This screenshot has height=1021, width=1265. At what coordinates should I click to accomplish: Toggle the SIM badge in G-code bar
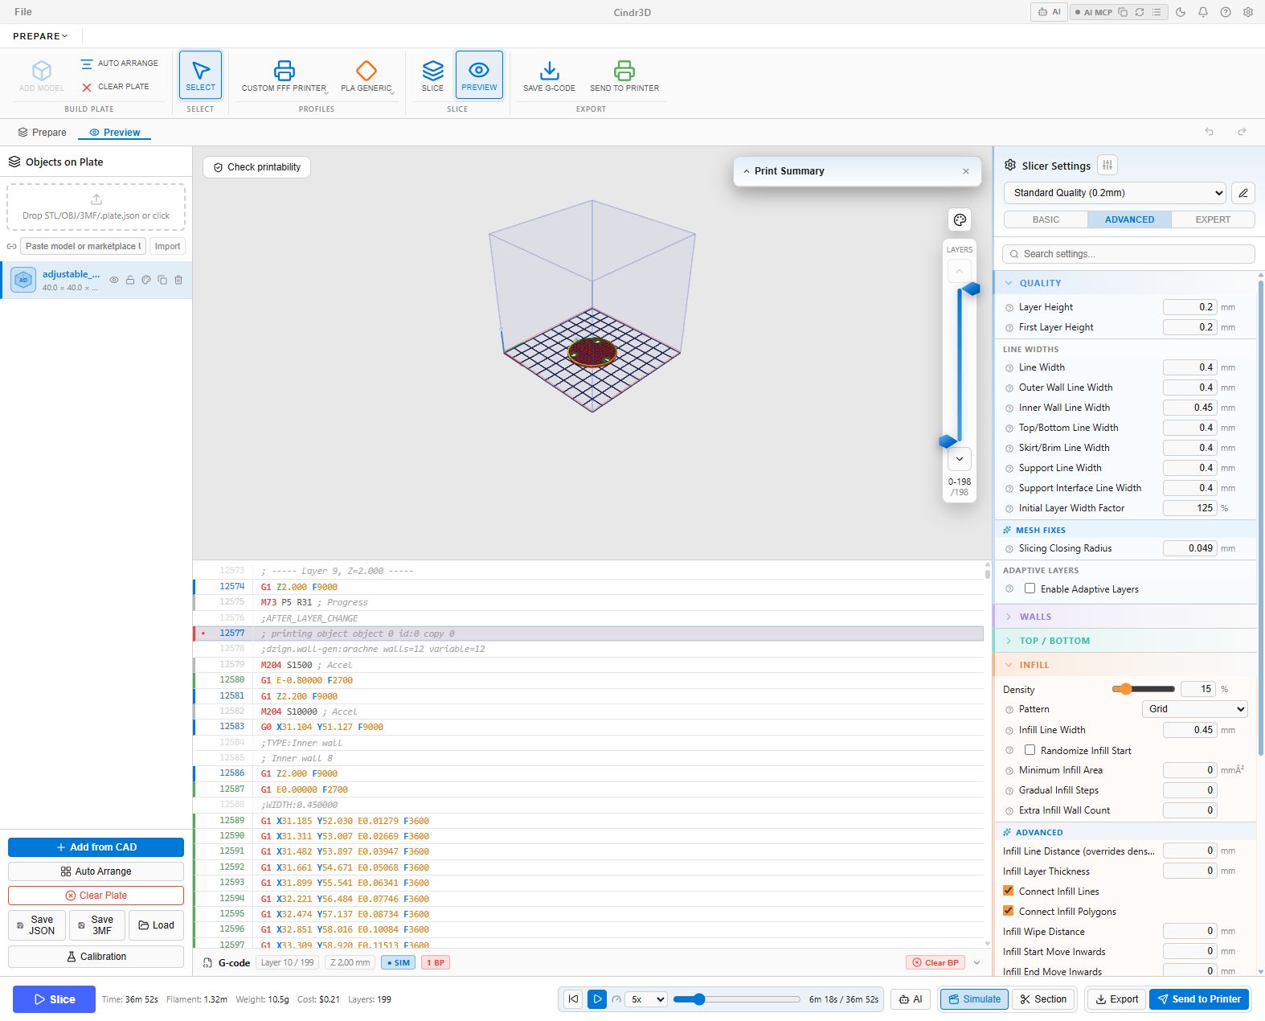click(x=398, y=962)
